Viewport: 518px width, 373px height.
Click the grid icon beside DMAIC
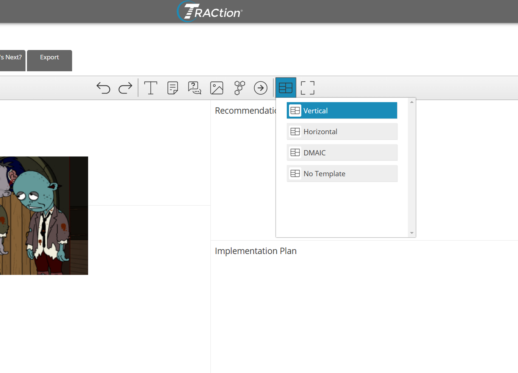point(295,152)
